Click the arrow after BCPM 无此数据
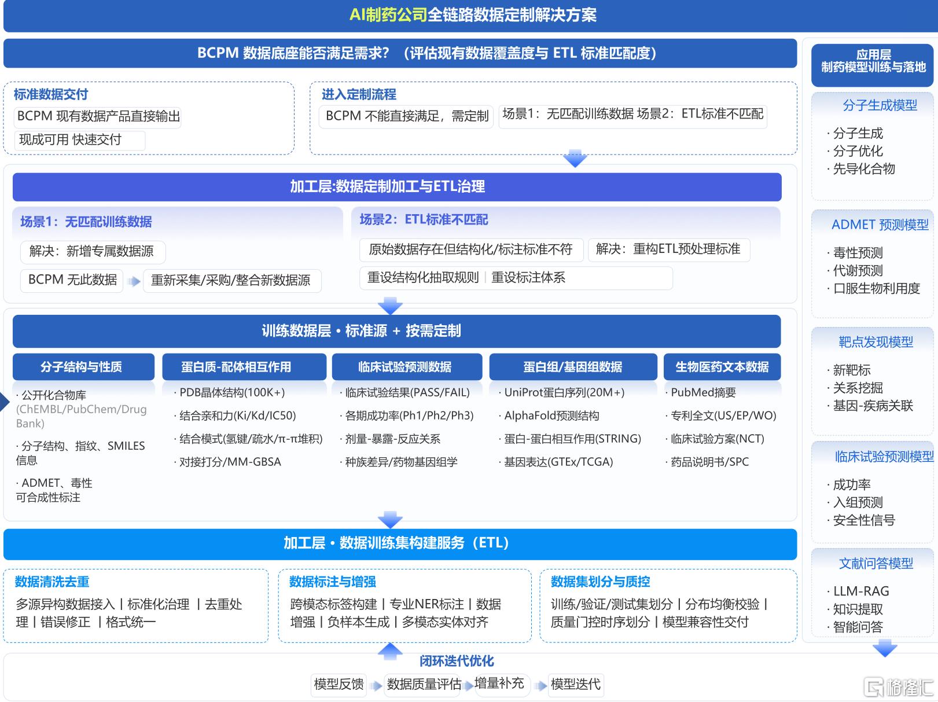The image size is (938, 702). [134, 281]
